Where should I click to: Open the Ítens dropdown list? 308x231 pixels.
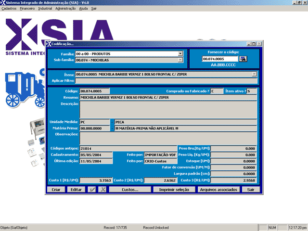tap(254, 75)
